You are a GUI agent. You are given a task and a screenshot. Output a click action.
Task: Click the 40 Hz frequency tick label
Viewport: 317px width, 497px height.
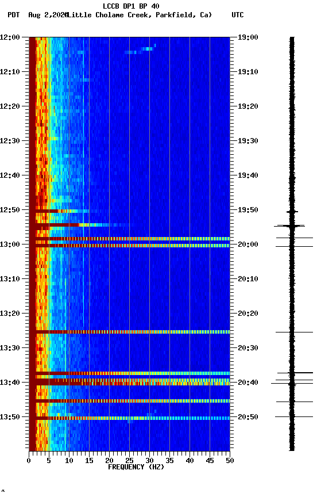click(x=190, y=461)
